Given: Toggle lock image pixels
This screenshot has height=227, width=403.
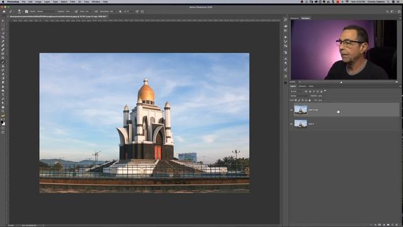Looking at the screenshot, I should click(x=299, y=100).
